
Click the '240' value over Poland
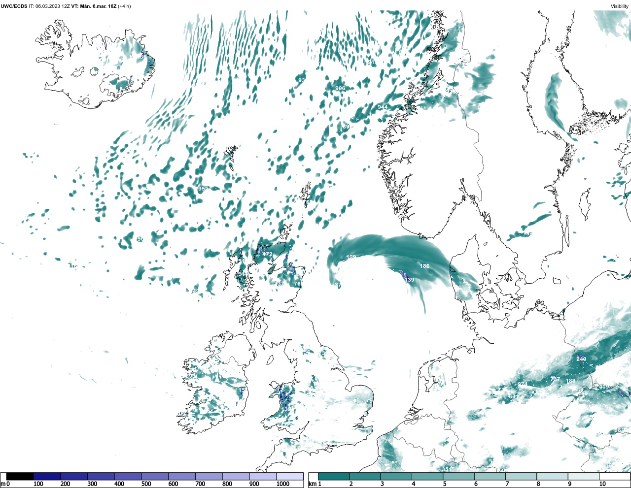[581, 359]
